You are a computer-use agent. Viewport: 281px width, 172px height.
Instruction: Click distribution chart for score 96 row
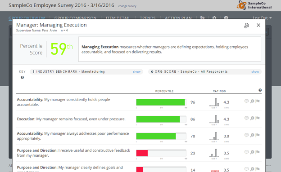coord(214,102)
